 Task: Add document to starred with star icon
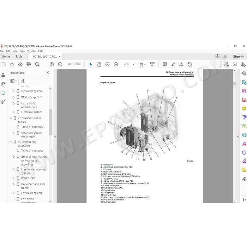(12, 65)
